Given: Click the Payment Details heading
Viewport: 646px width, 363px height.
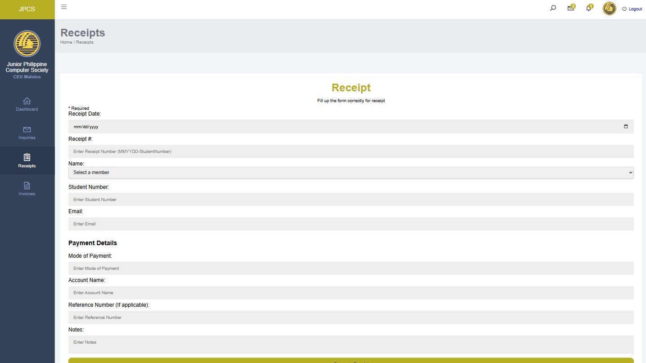Looking at the screenshot, I should click(x=93, y=243).
